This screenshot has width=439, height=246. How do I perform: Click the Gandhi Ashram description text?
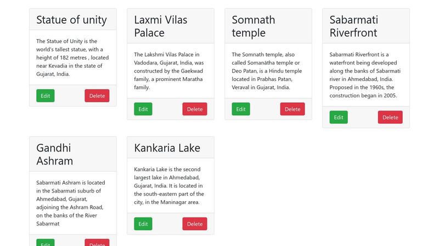click(x=70, y=203)
